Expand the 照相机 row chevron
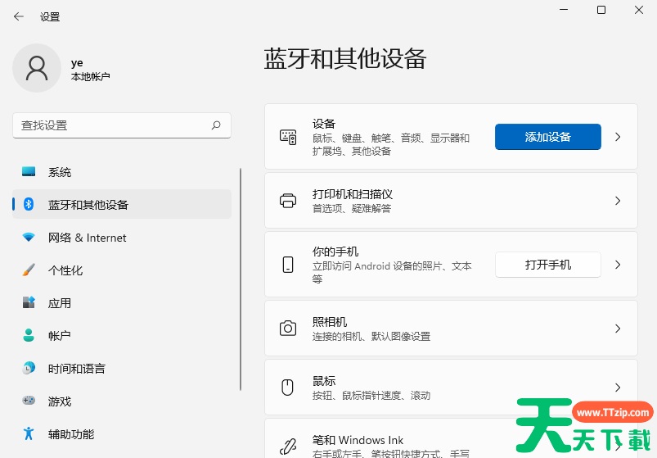Image resolution: width=657 pixels, height=458 pixels. [618, 329]
